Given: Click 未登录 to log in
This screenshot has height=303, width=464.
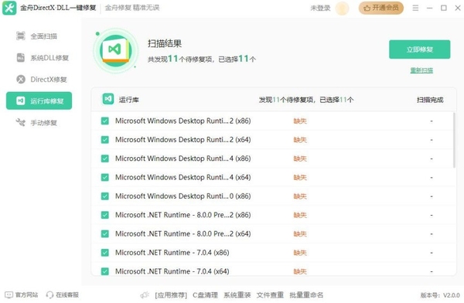Looking at the screenshot, I should 320,8.
